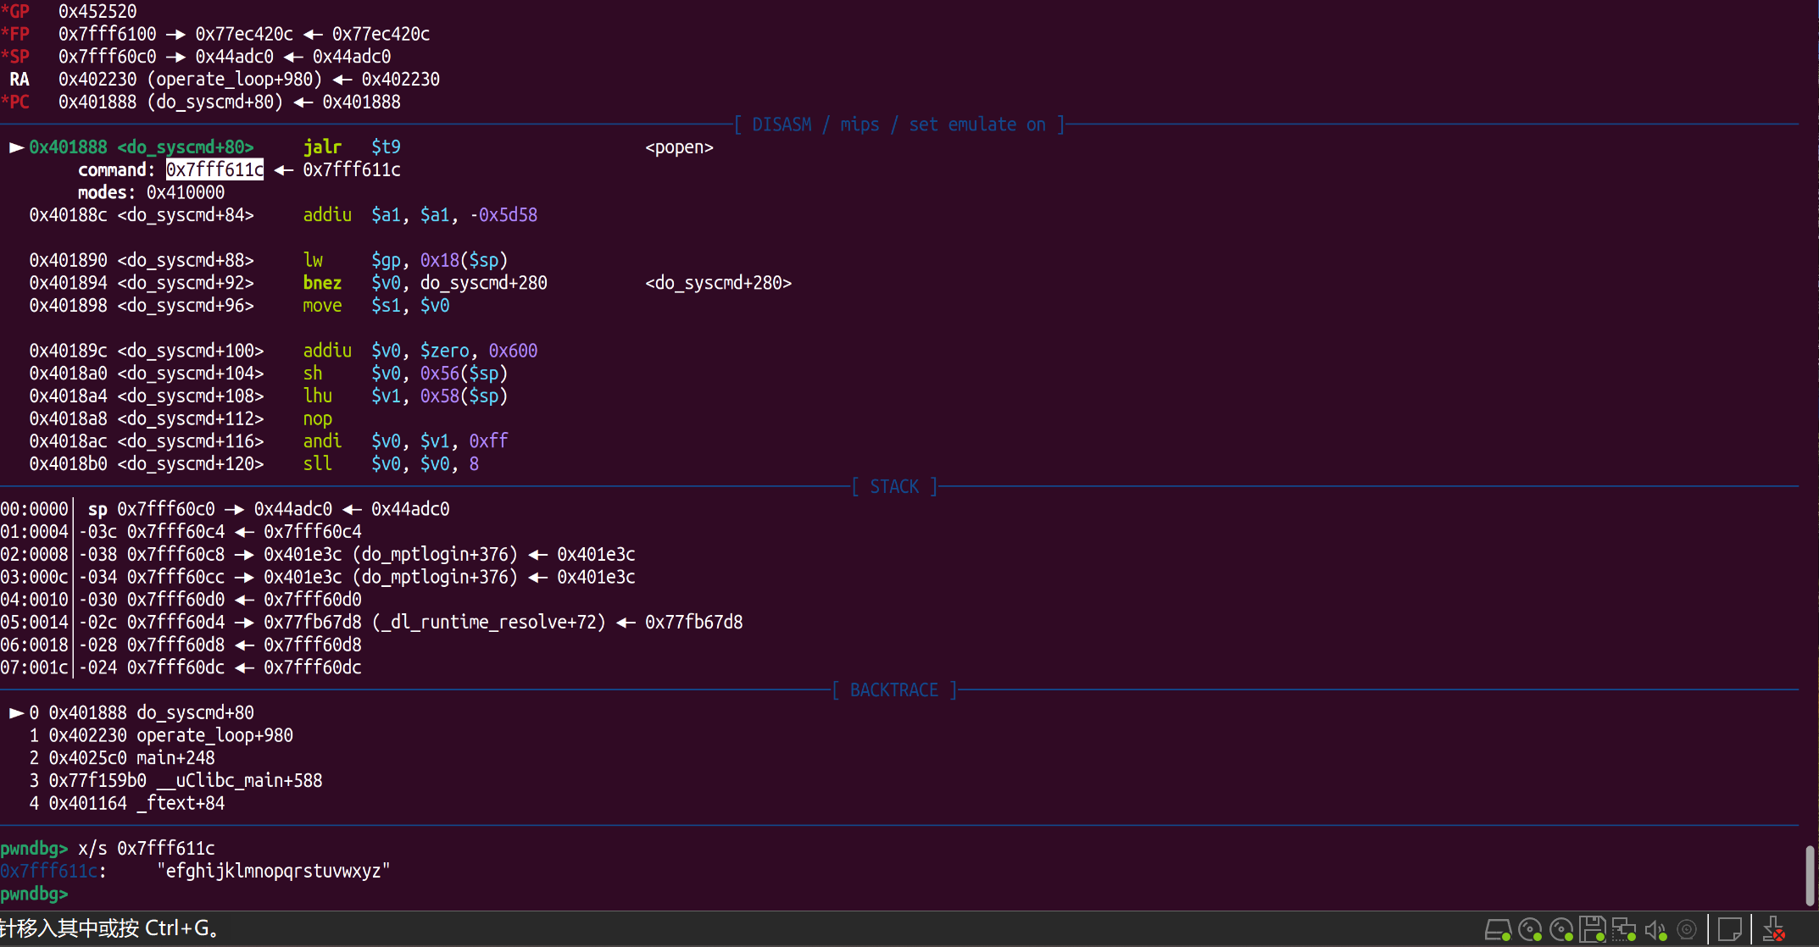Viewport: 1819px width, 947px height.
Task: Click the *SP register label
Action: click(x=15, y=56)
